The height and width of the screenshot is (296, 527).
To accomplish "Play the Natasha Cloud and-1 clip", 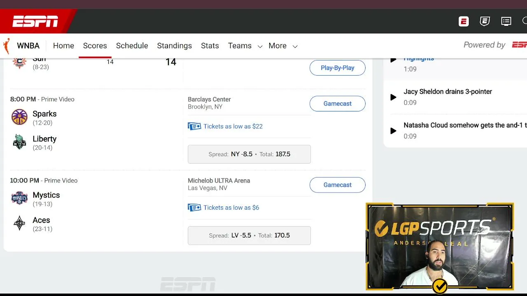I will click(393, 131).
